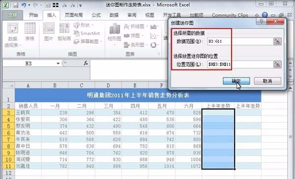Expand the Name Box dropdown arrow
The image size is (295, 179).
click(58, 63)
